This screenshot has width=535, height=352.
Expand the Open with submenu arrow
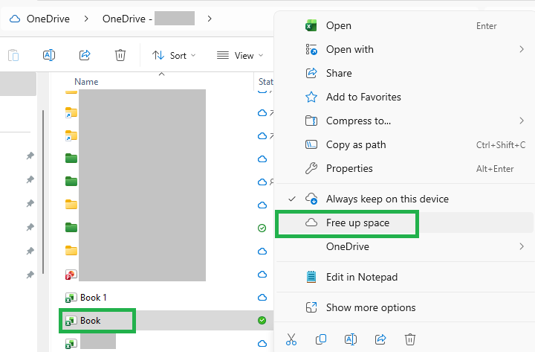pos(522,50)
